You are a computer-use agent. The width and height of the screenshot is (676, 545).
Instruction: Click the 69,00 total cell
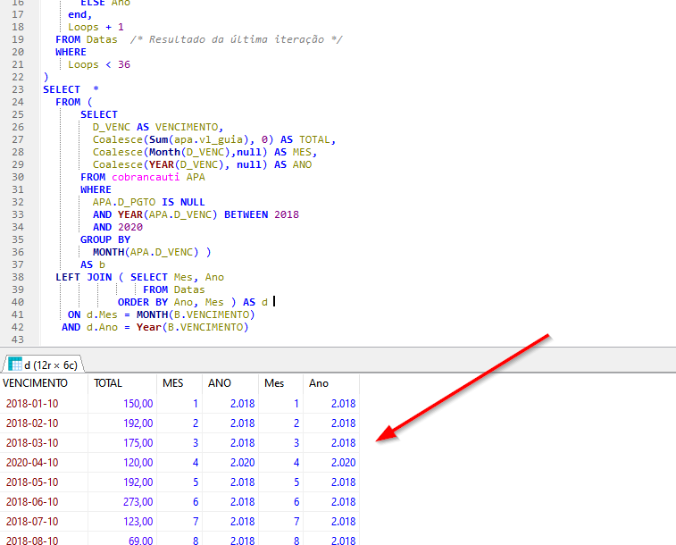[140, 541]
